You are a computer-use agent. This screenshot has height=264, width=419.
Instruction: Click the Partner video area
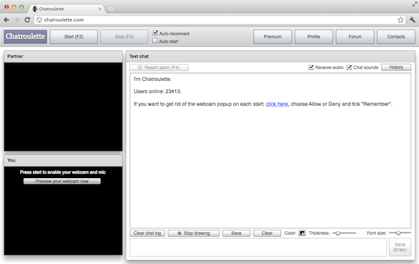tap(63, 107)
